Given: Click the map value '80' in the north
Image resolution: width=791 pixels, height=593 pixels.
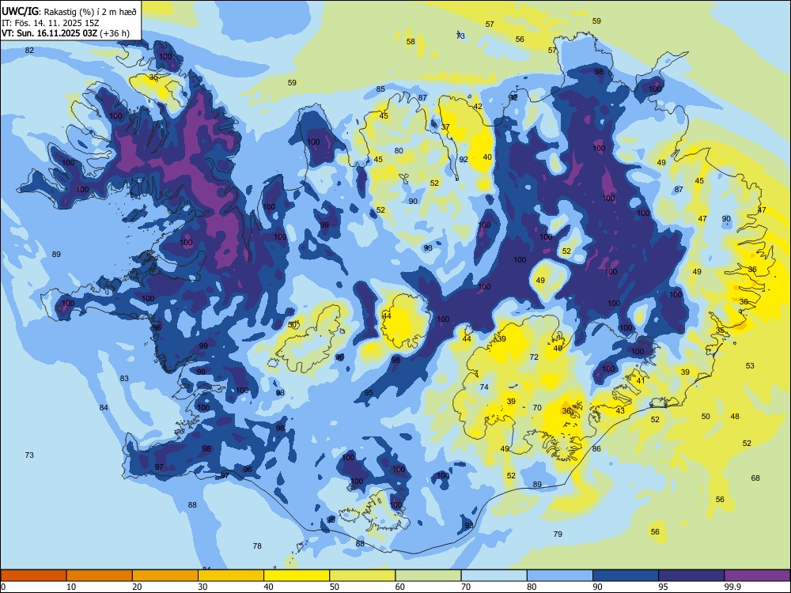Looking at the screenshot, I should point(399,150).
